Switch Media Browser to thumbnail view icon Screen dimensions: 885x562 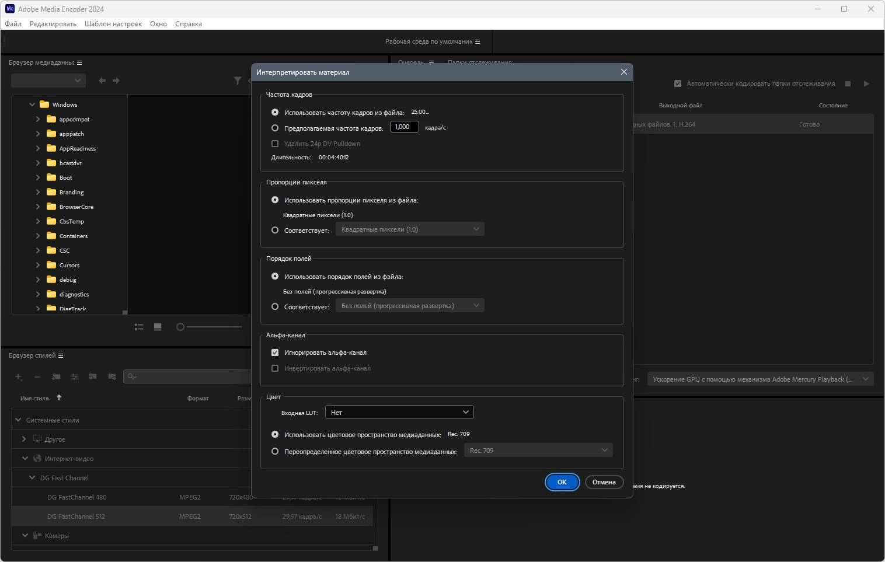(x=158, y=327)
